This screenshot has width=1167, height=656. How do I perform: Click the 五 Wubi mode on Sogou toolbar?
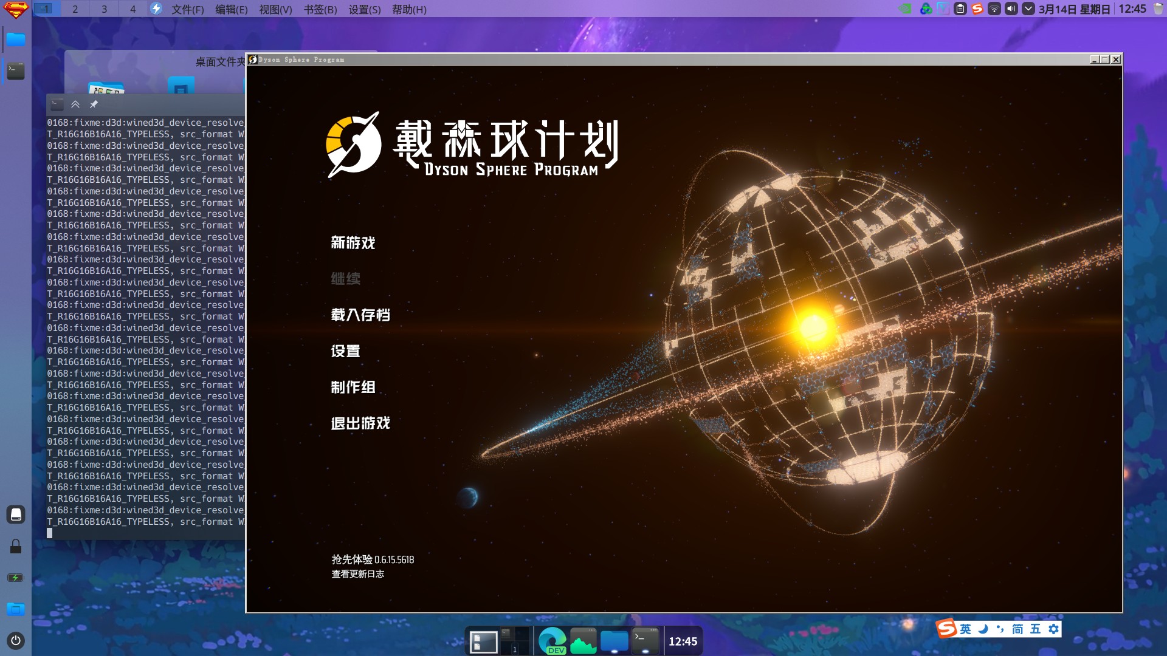click(1036, 629)
